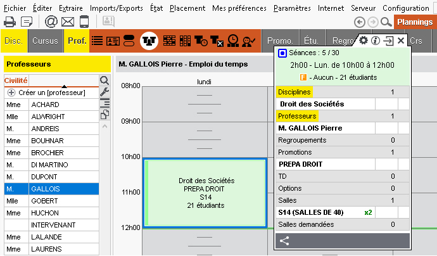
Task: Open the gear settings icon of the session panel
Action: (x=363, y=41)
